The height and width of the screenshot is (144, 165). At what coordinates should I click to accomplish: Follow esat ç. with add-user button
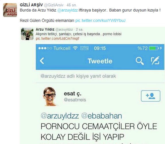tap(151, 96)
